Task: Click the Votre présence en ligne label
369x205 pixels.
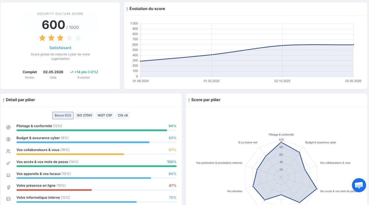Action: click(36, 186)
